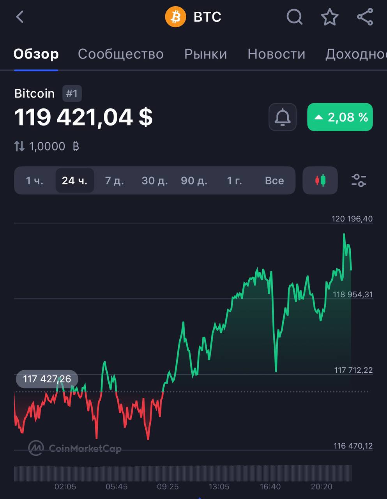Image resolution: width=387 pixels, height=499 pixels.
Task: Open the Сообщество tab
Action: (x=121, y=54)
